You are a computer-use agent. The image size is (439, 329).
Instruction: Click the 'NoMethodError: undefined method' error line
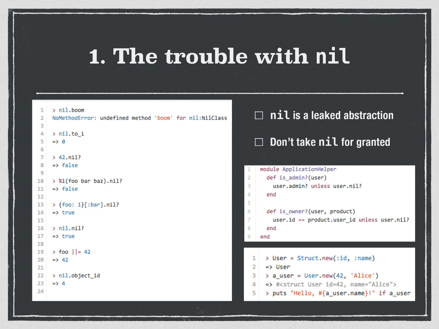(140, 118)
